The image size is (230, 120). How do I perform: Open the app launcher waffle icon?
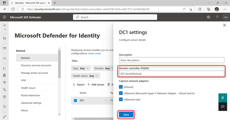(4, 17)
